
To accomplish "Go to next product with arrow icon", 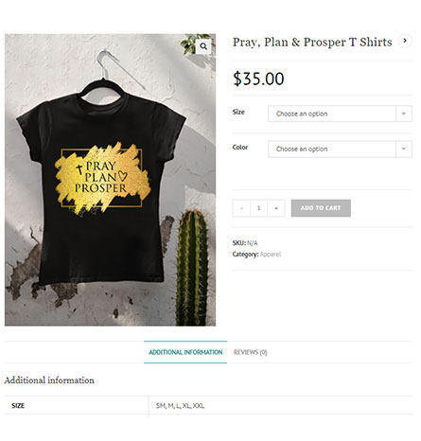I will click(x=405, y=41).
